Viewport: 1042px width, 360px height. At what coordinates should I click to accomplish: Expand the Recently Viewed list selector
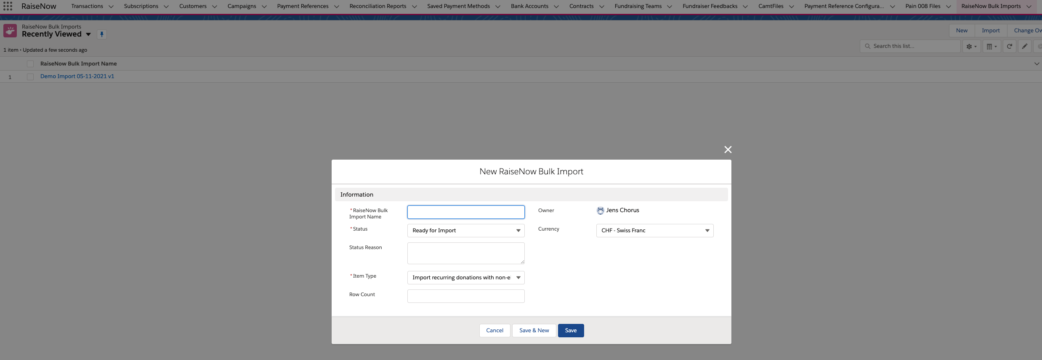point(88,34)
